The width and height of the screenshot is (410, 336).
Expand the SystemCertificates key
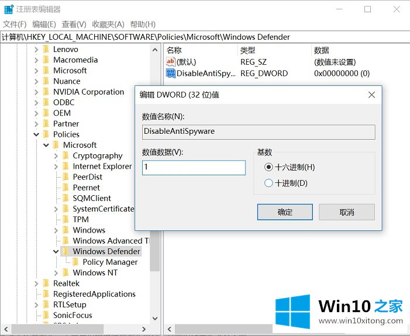click(x=56, y=209)
